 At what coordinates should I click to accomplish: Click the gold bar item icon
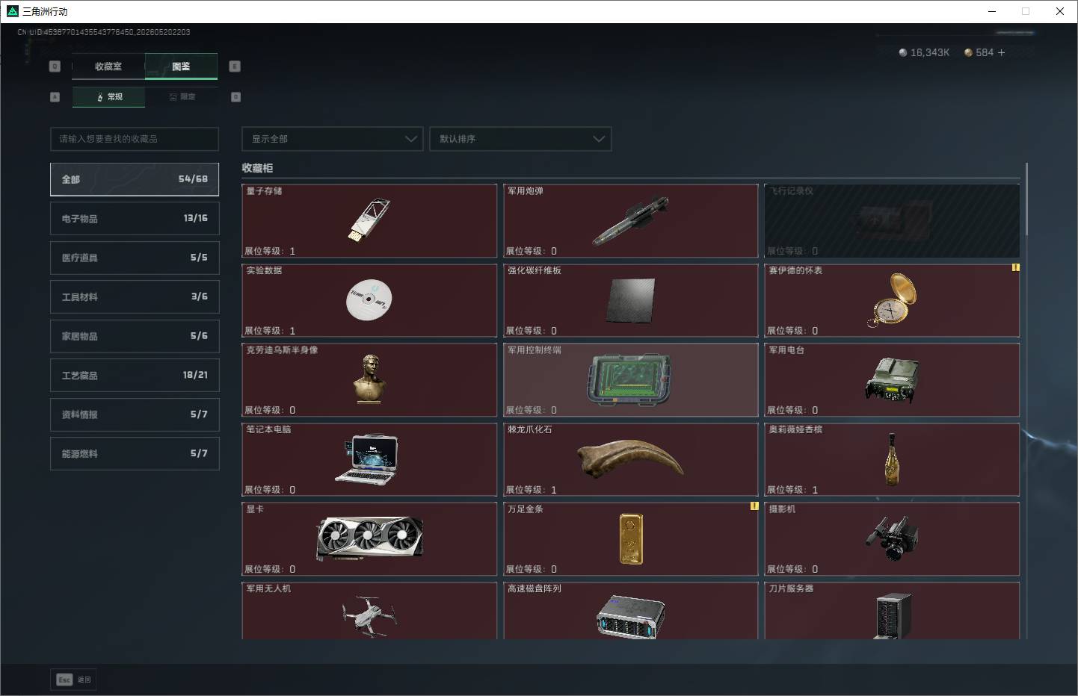pos(630,538)
